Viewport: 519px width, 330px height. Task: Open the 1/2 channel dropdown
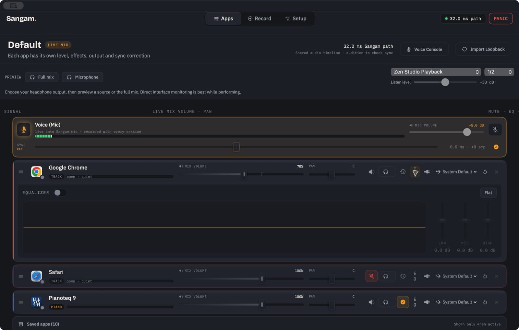(499, 72)
